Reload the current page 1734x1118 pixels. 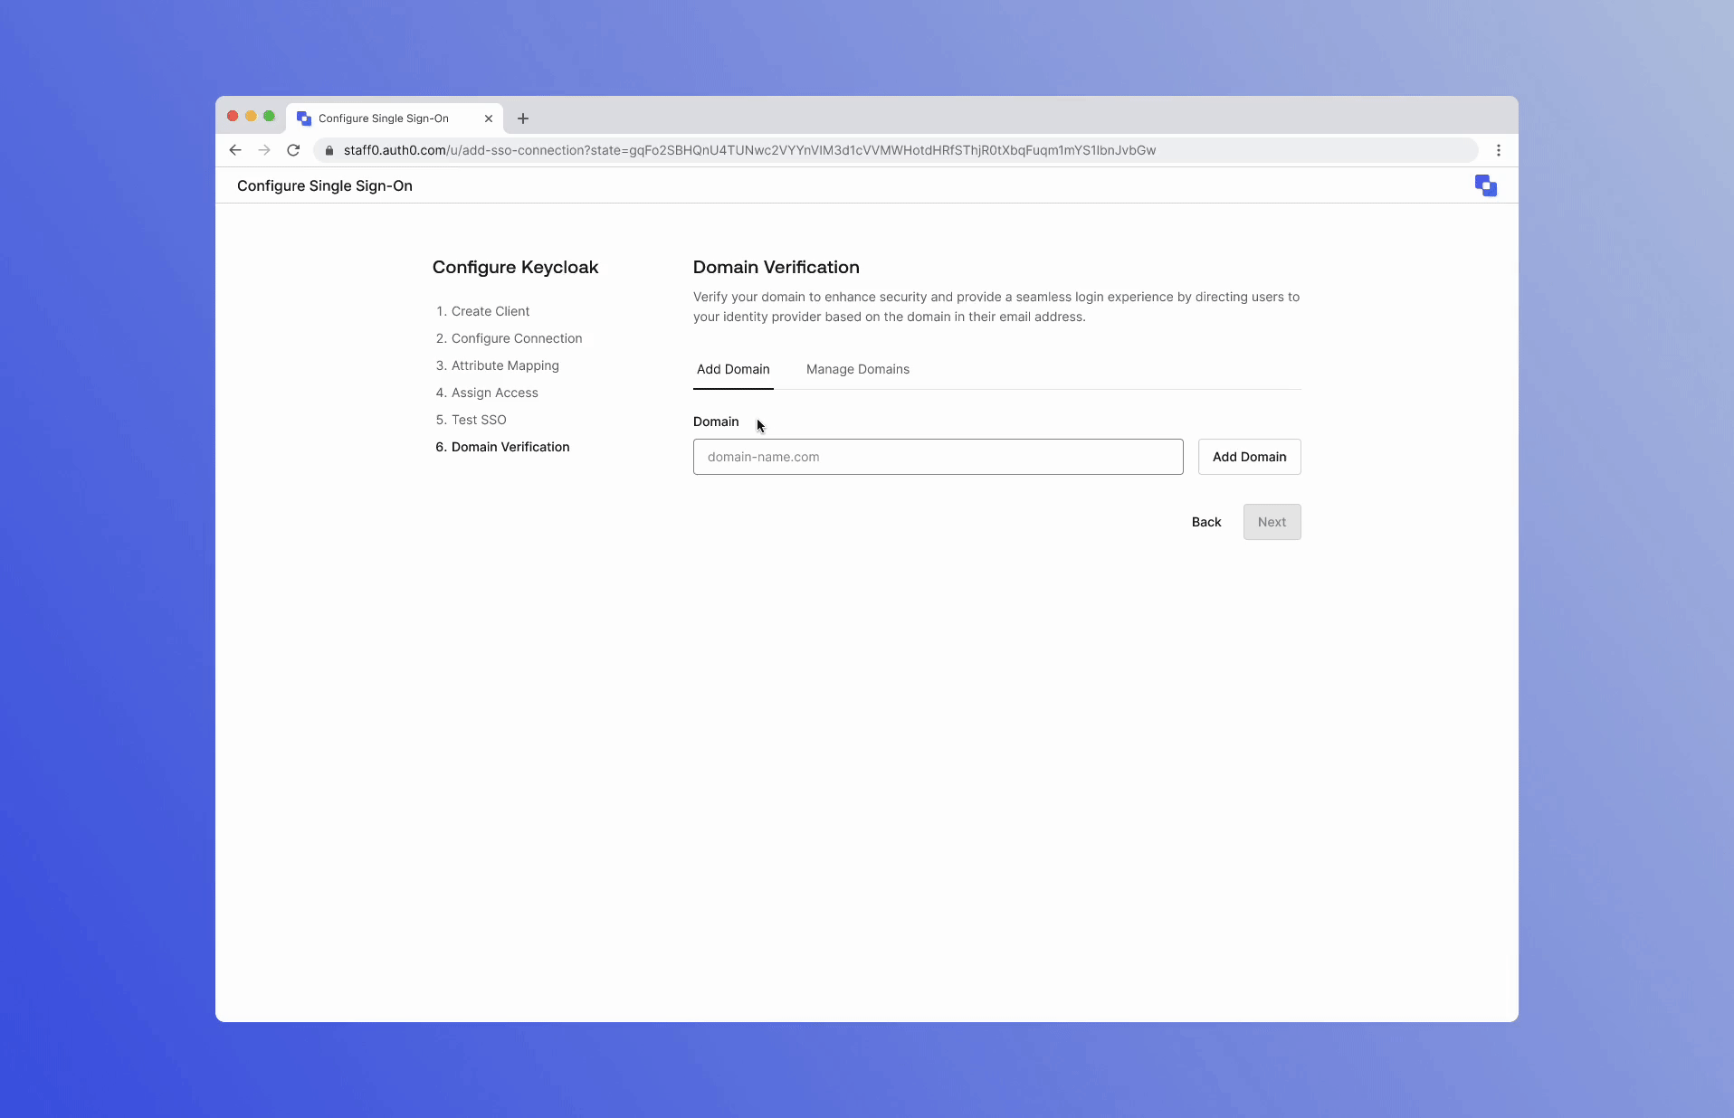(x=292, y=150)
